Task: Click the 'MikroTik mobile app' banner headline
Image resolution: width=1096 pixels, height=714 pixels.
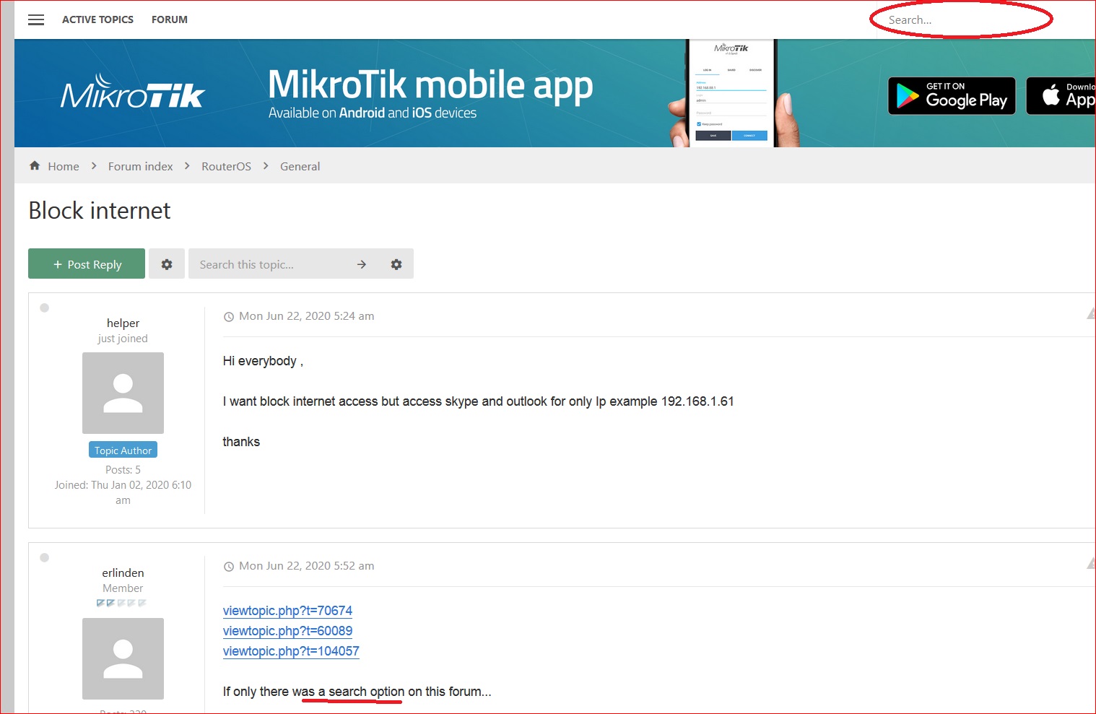Action: pyautogui.click(x=430, y=84)
